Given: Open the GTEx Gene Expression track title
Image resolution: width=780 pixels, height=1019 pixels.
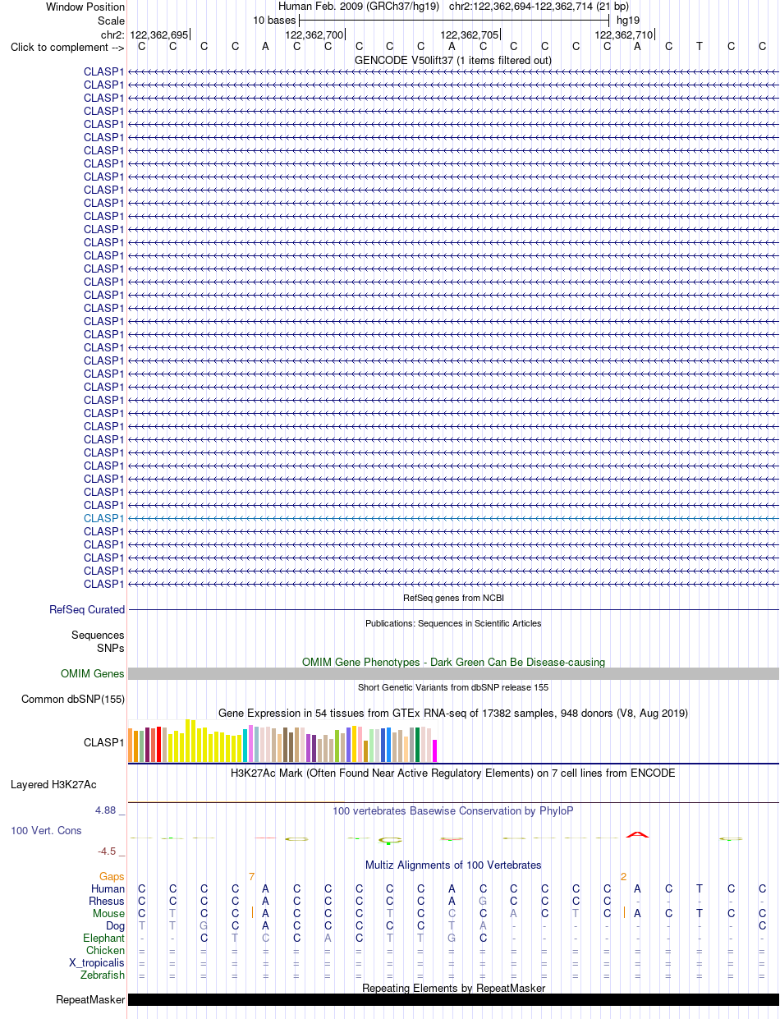Looking at the screenshot, I should point(453,713).
